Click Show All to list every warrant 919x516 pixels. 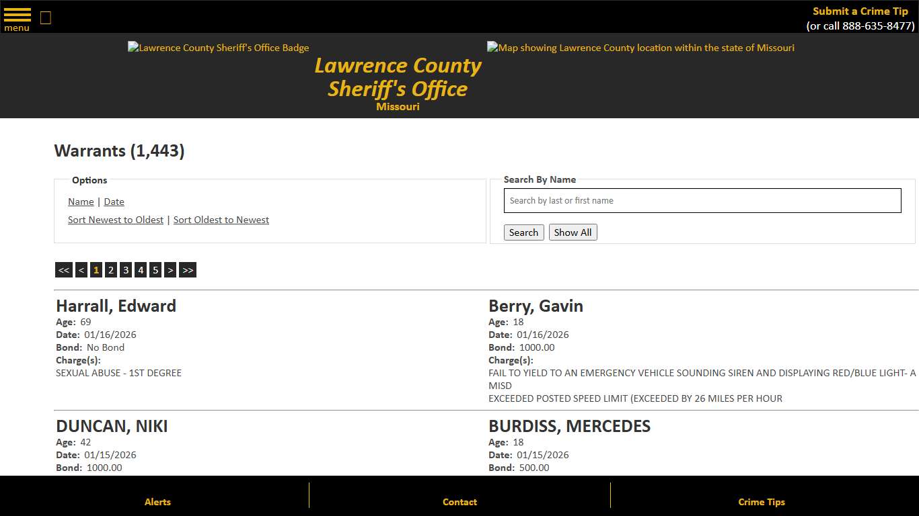tap(573, 232)
